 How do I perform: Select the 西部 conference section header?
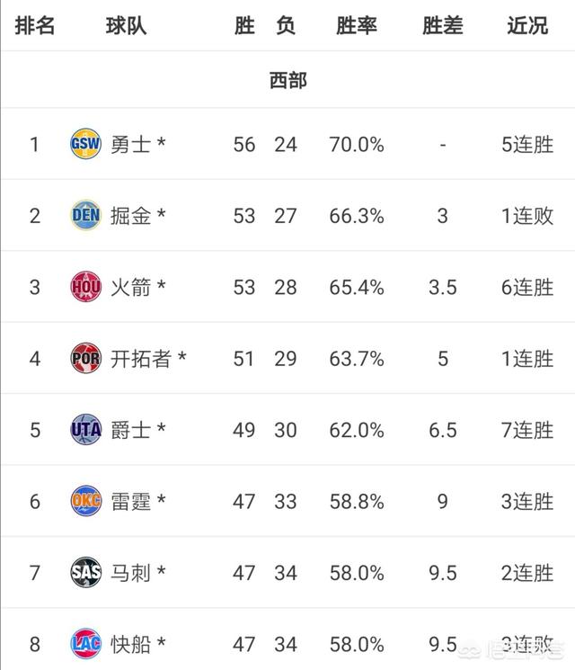tap(288, 80)
